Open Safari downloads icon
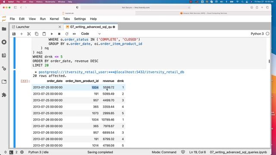276x155 pixels. click(x=252, y=7)
